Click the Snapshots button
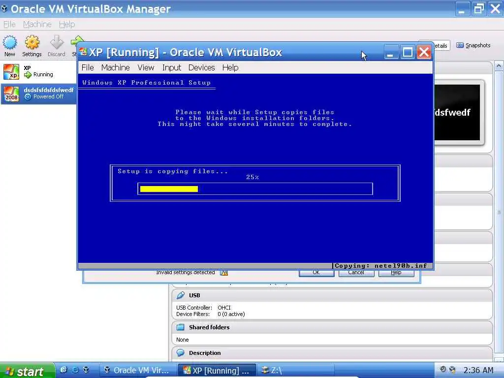 473,45
